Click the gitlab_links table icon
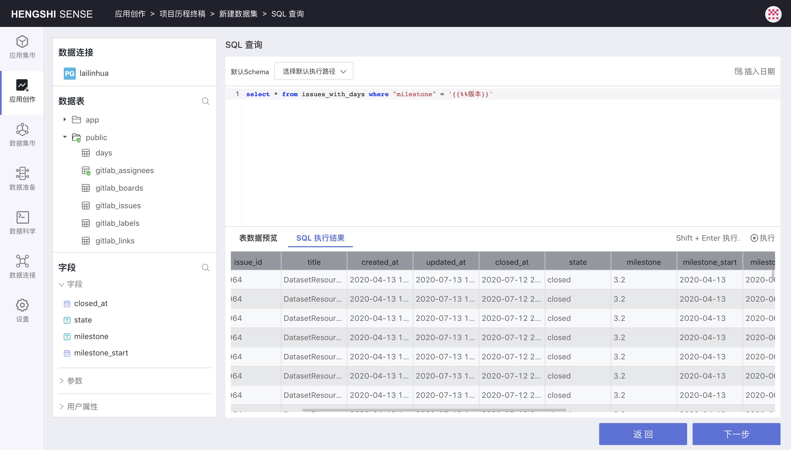 point(86,241)
